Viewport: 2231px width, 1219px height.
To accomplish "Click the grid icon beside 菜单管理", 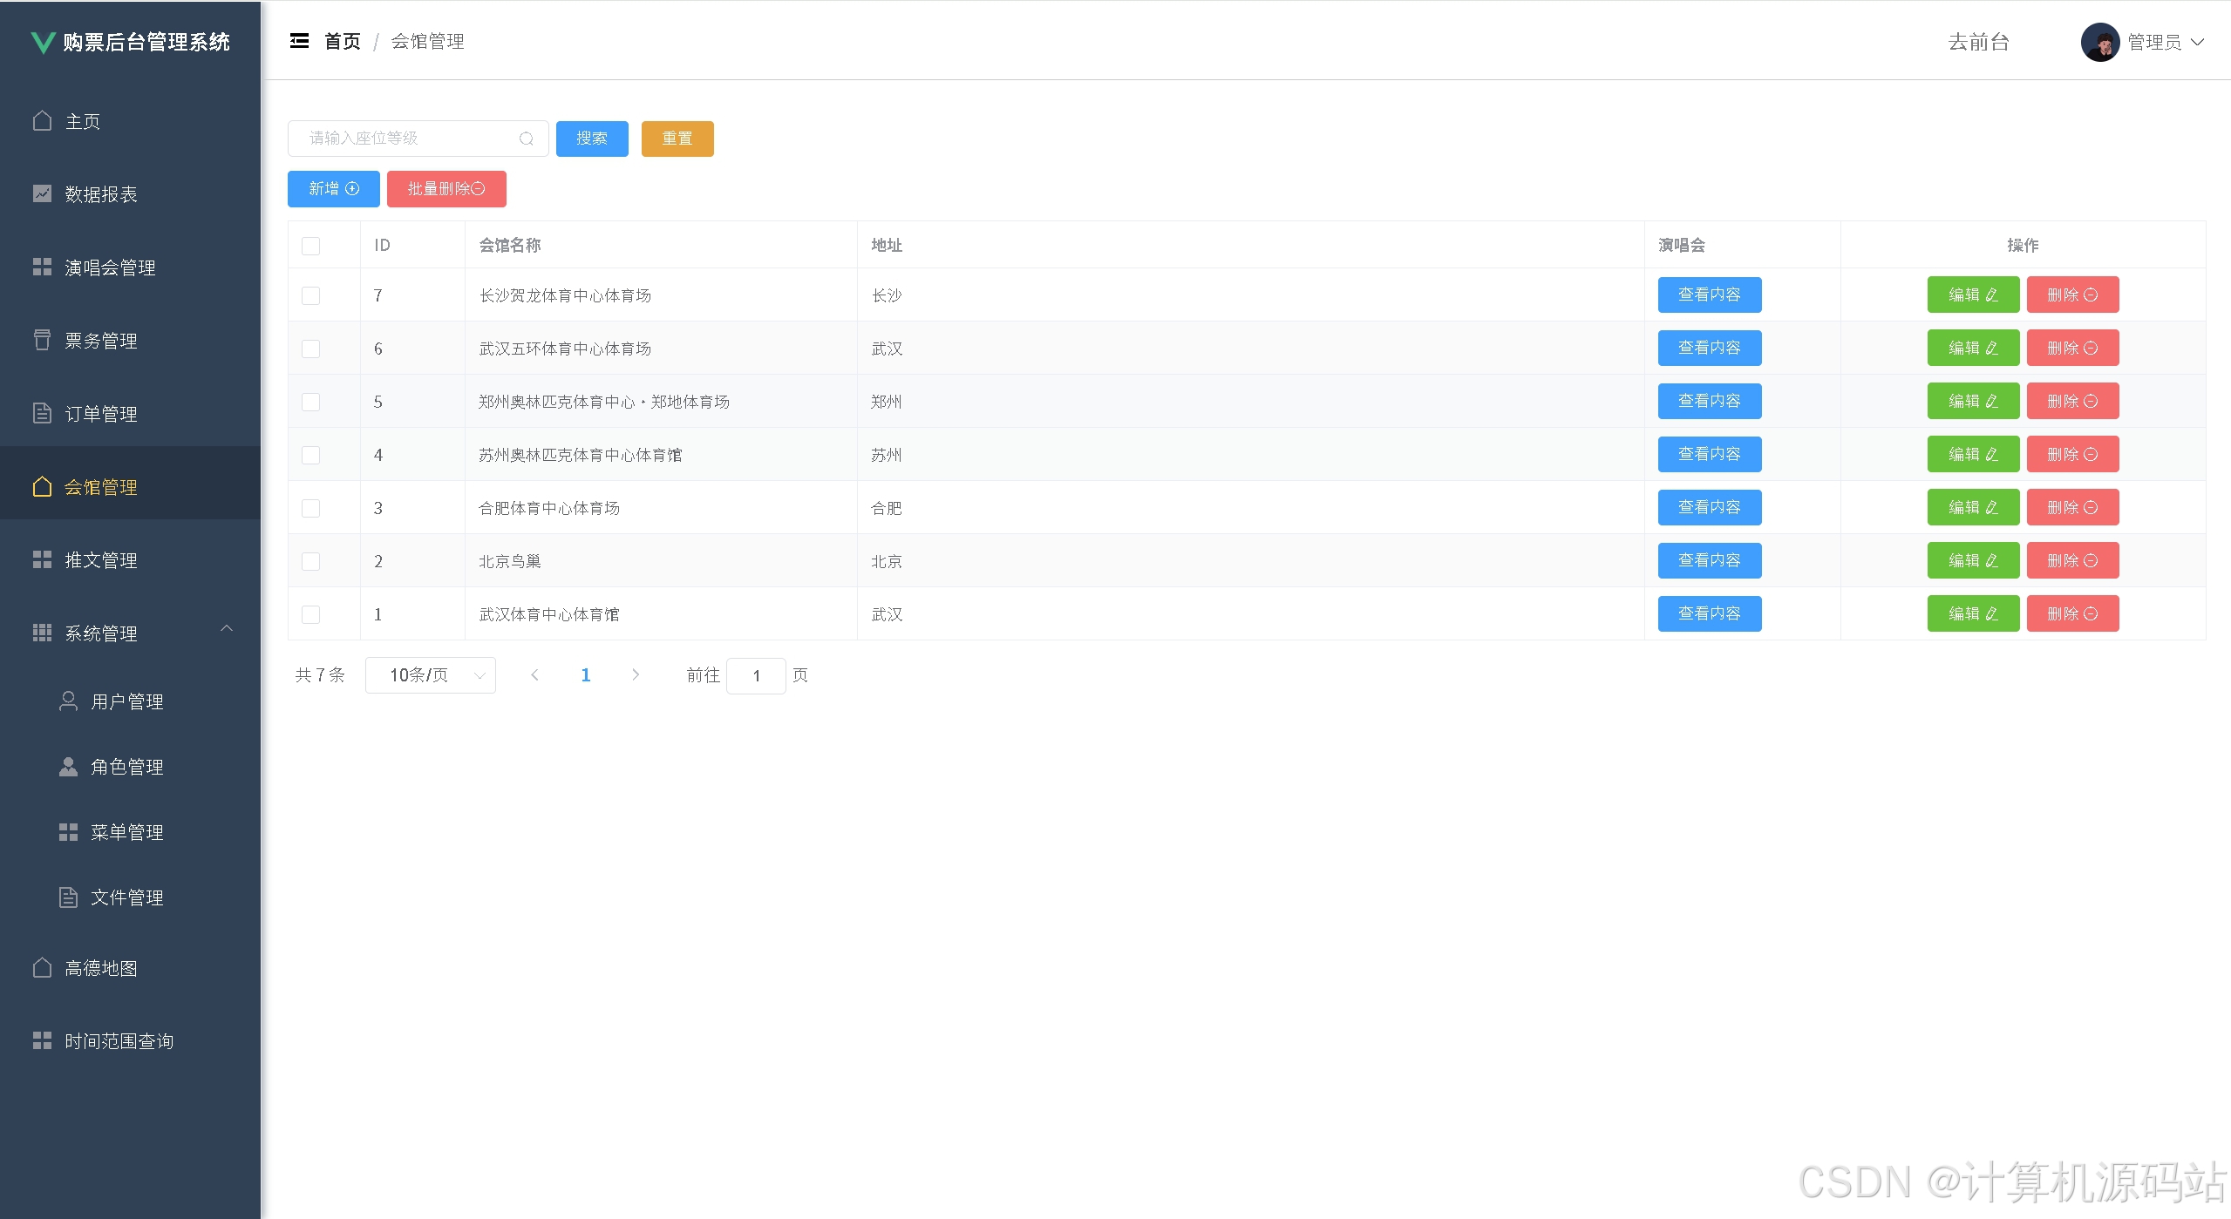I will 68,832.
